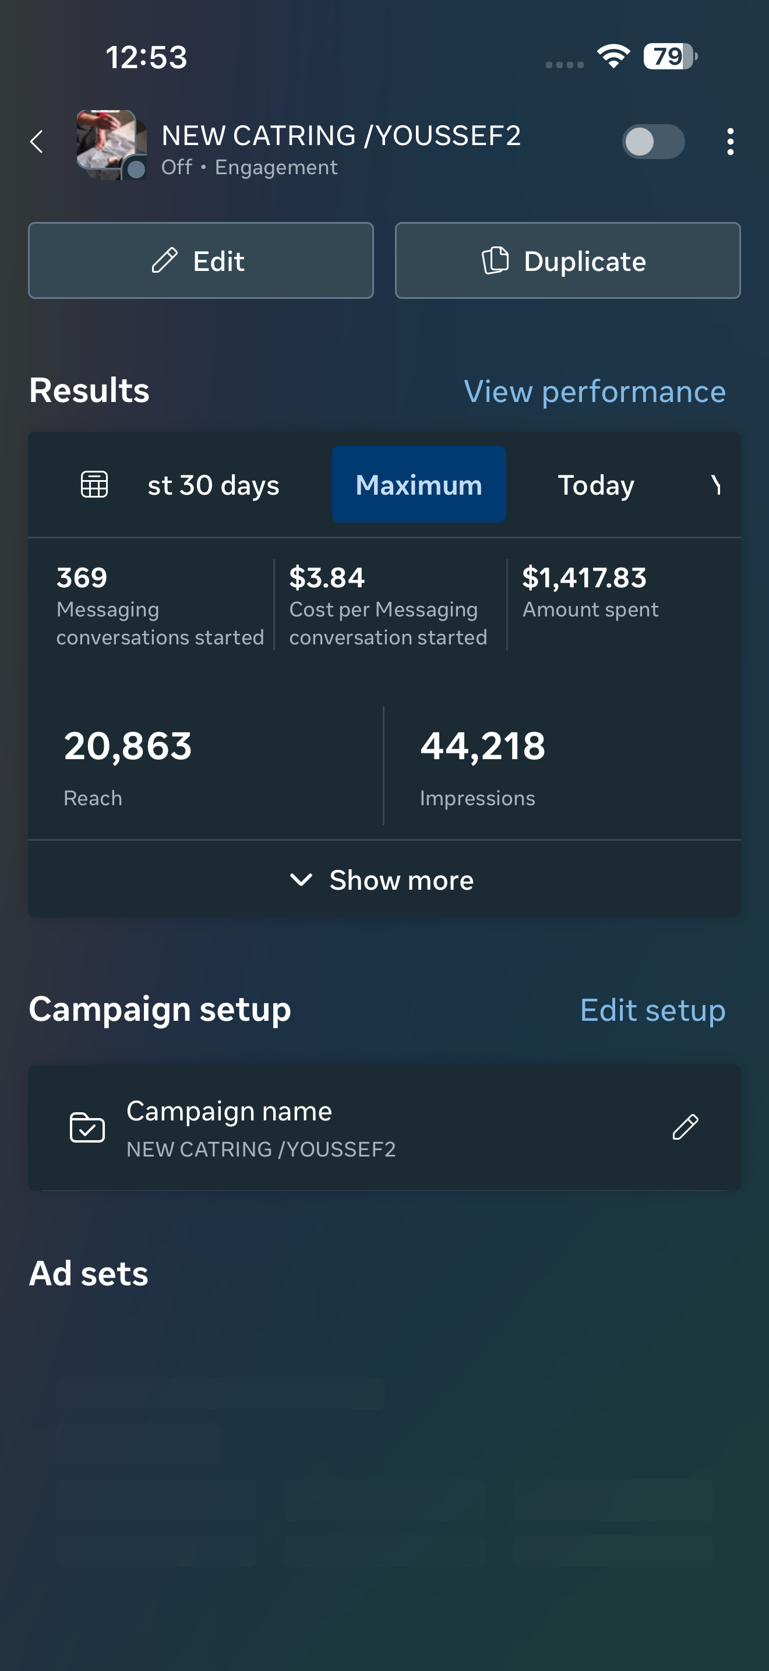Tap the campaign folder icon
Screen dimensions: 769x1671
click(x=87, y=1127)
